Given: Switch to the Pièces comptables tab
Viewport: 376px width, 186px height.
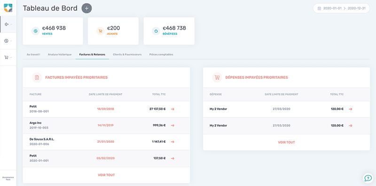Looking at the screenshot, I should [161, 54].
